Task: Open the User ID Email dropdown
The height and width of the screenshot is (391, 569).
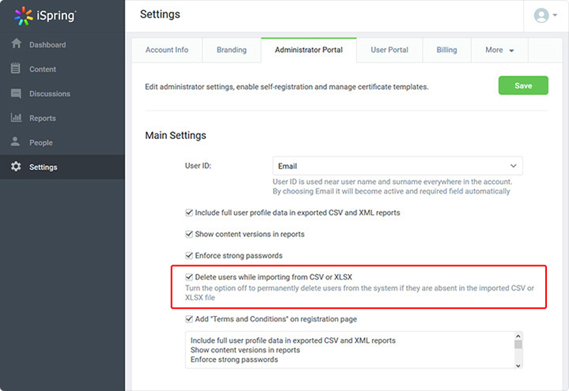Action: (x=398, y=166)
